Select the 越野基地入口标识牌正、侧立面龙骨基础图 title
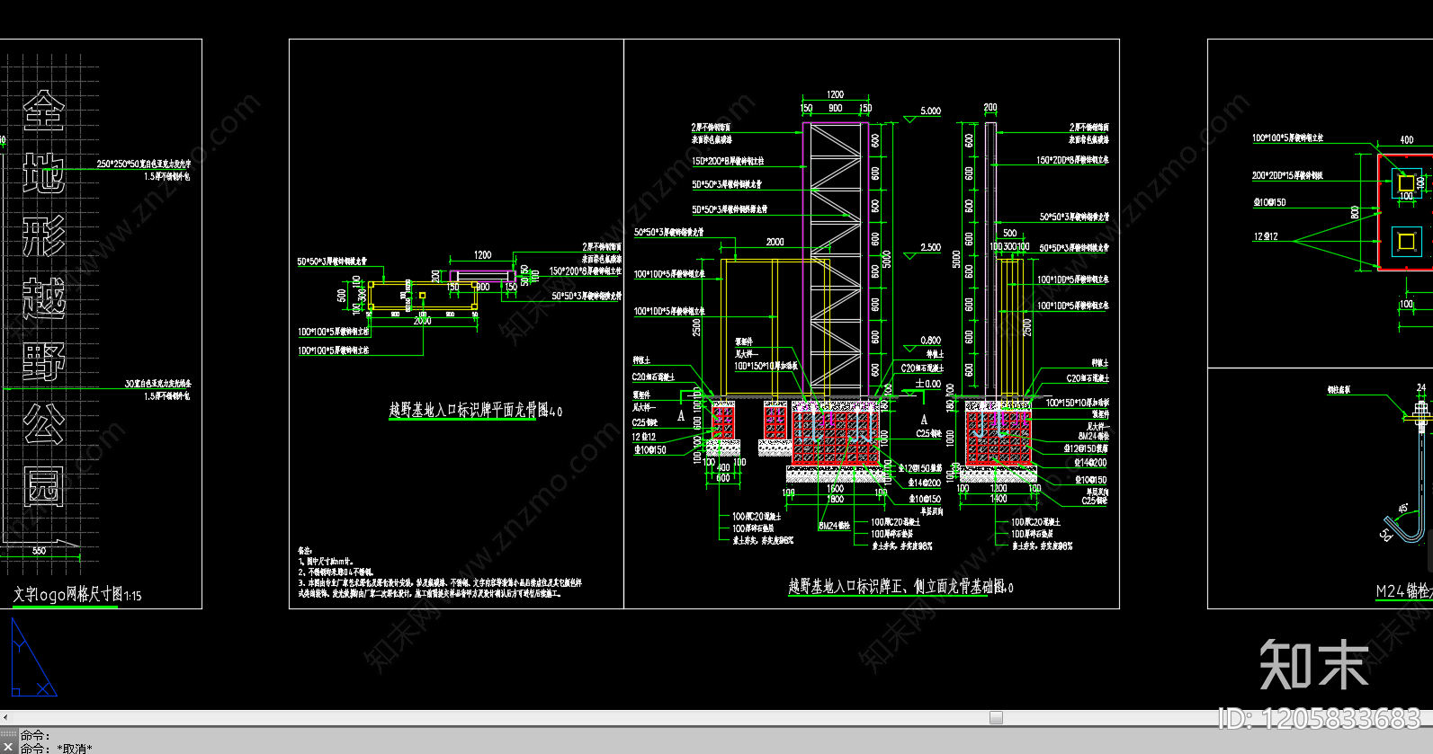The width and height of the screenshot is (1433, 754). point(900,587)
